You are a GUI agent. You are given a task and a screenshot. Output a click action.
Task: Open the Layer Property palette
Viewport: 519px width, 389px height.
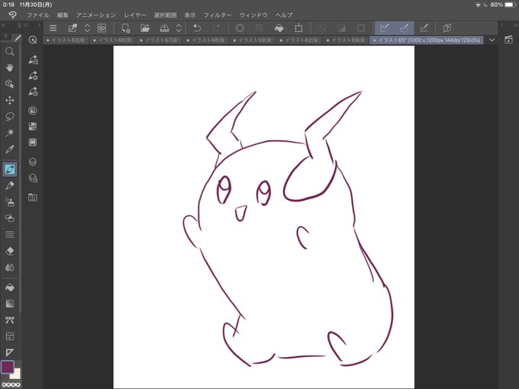(33, 178)
